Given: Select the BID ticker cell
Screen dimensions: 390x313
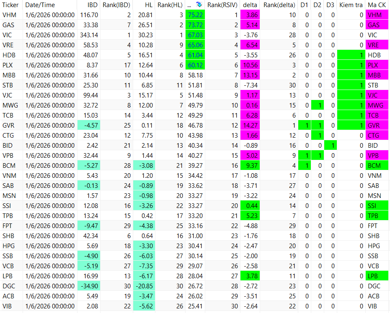Looking at the screenshot, I should coord(11,146).
